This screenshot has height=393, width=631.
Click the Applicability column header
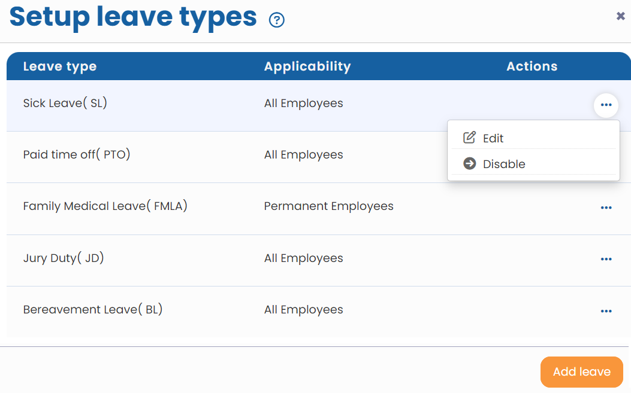tap(307, 66)
